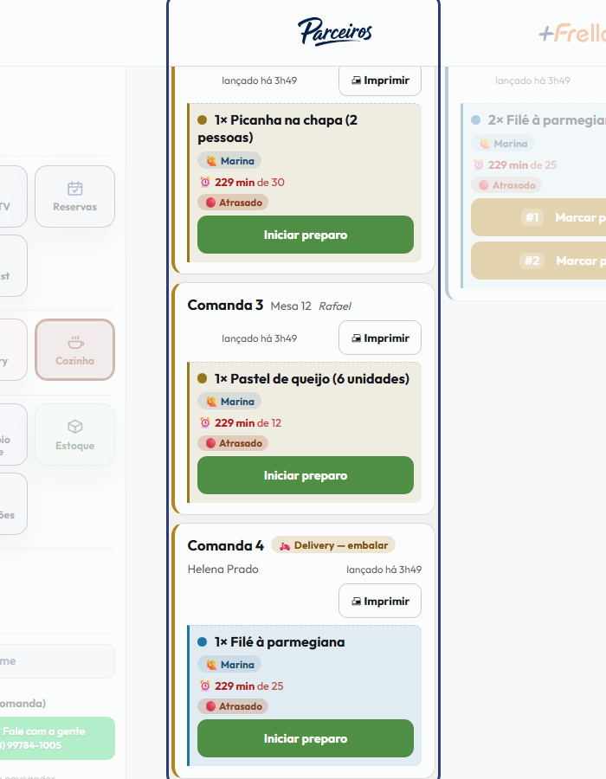Click the Fale com a gente contact button
Screen dimensions: 606x779
tap(58, 738)
